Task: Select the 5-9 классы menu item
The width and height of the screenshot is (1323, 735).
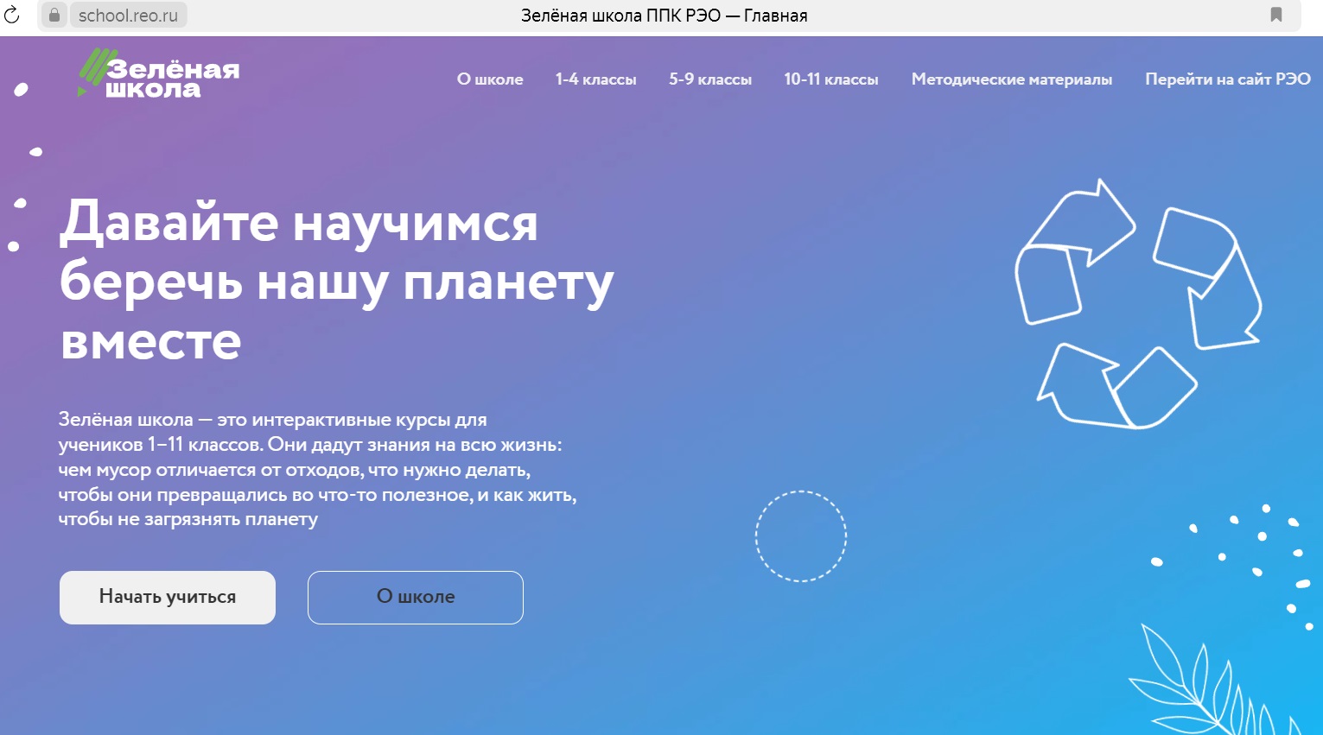Action: click(x=709, y=79)
